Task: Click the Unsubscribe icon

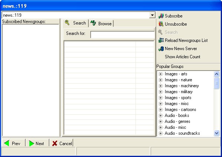Action: click(x=161, y=24)
